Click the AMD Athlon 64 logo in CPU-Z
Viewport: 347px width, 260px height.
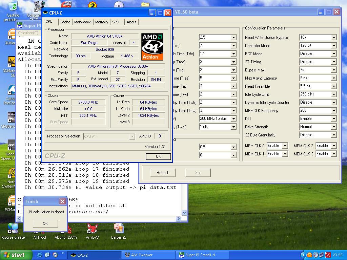(152, 47)
